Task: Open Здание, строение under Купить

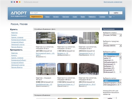Action: click(17, 37)
